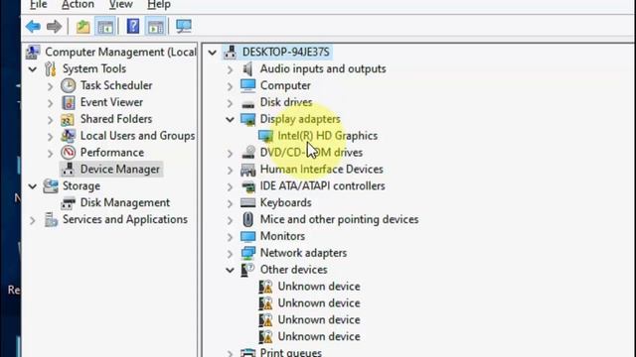Viewport: 636px width, 357px height.
Task: Toggle the Show/Hide Action Pane icon
Action: (156, 27)
